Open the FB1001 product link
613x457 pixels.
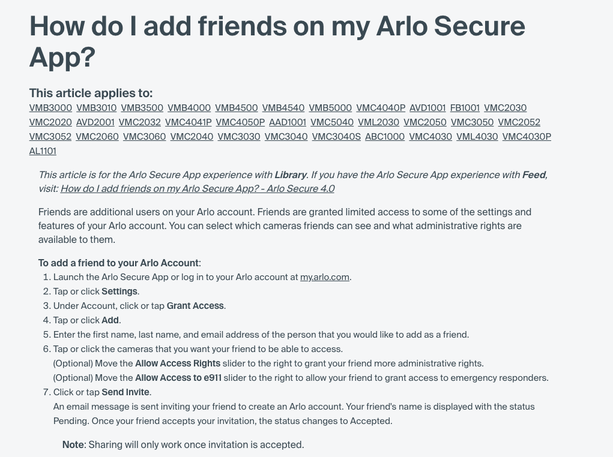pyautogui.click(x=465, y=108)
